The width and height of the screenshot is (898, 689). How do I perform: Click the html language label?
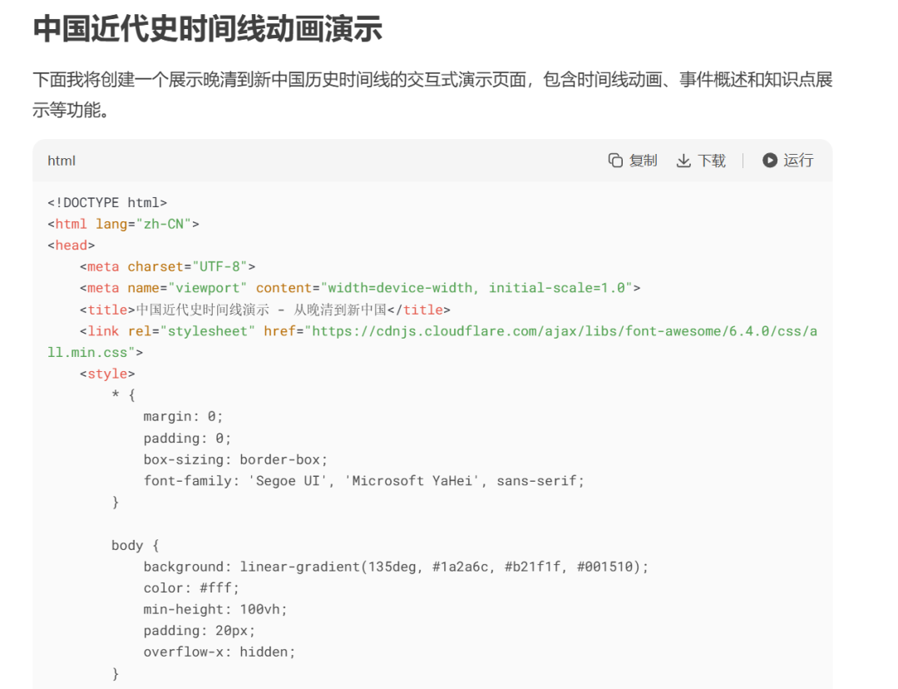click(x=62, y=161)
